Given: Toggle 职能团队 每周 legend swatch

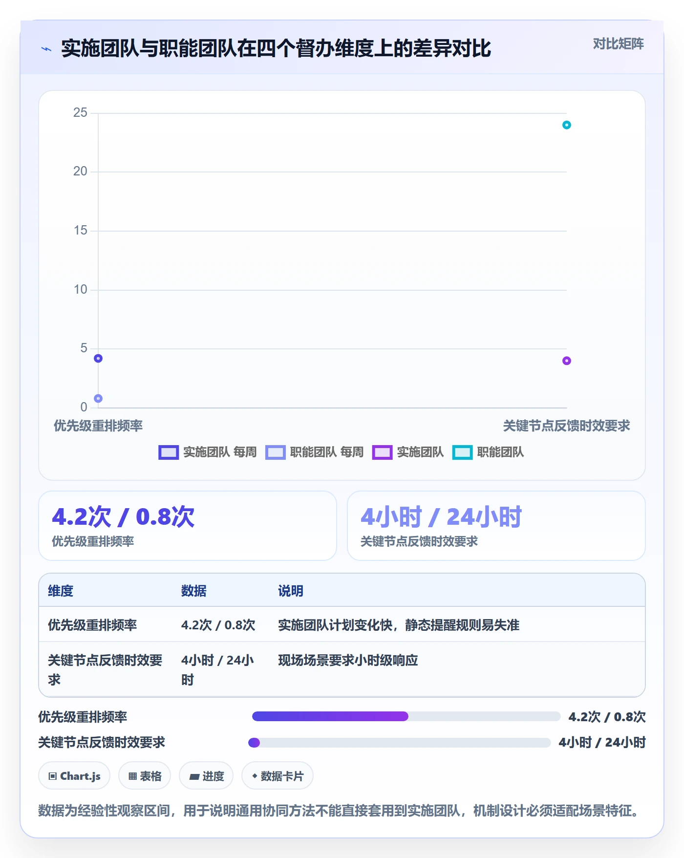Looking at the screenshot, I should [275, 452].
